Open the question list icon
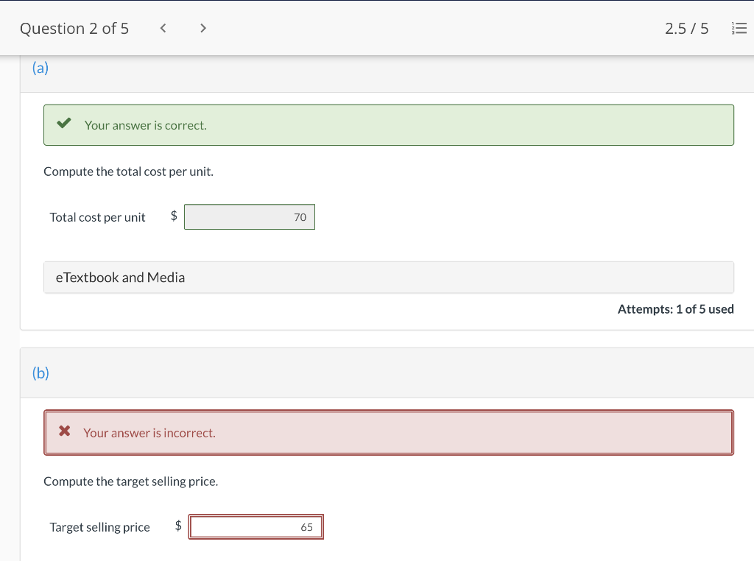Image resolution: width=754 pixels, height=561 pixels. (739, 29)
